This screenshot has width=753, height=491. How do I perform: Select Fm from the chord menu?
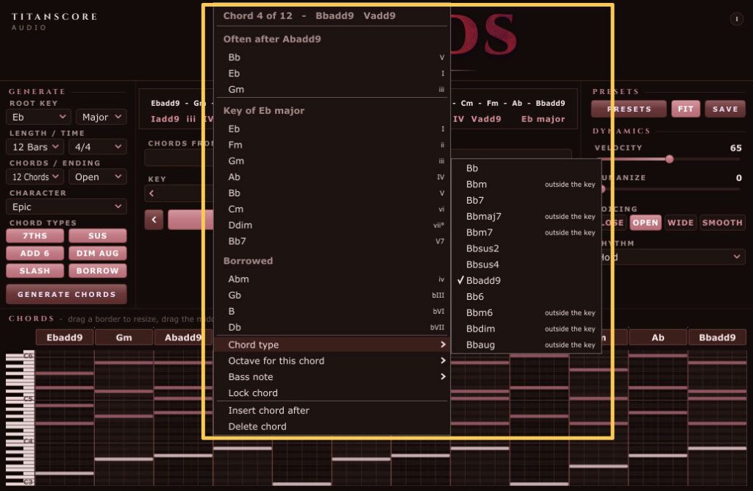[332, 145]
